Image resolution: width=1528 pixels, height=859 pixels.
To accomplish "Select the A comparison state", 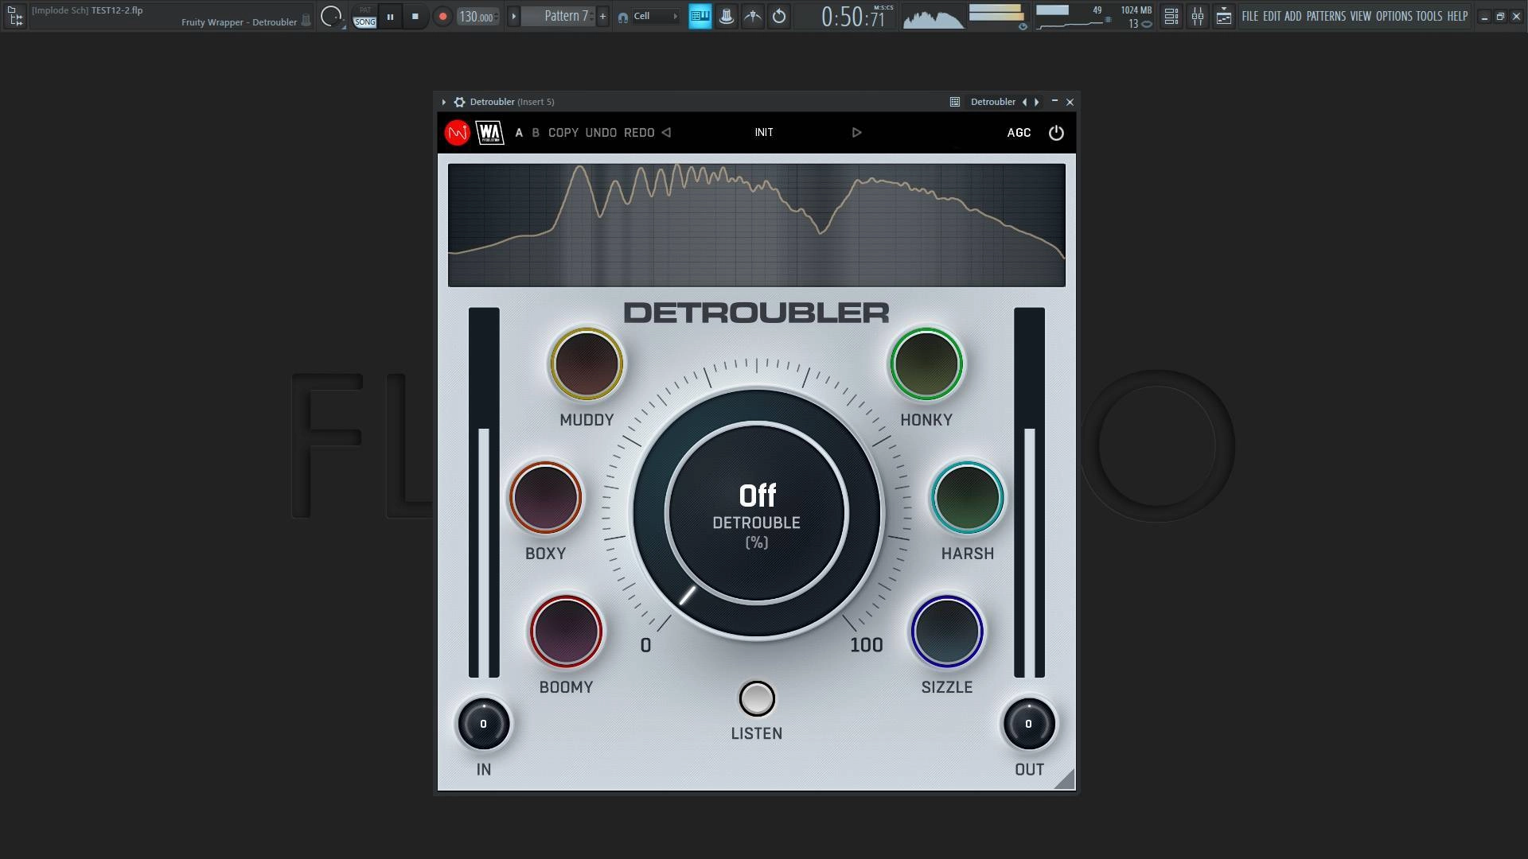I will [519, 133].
